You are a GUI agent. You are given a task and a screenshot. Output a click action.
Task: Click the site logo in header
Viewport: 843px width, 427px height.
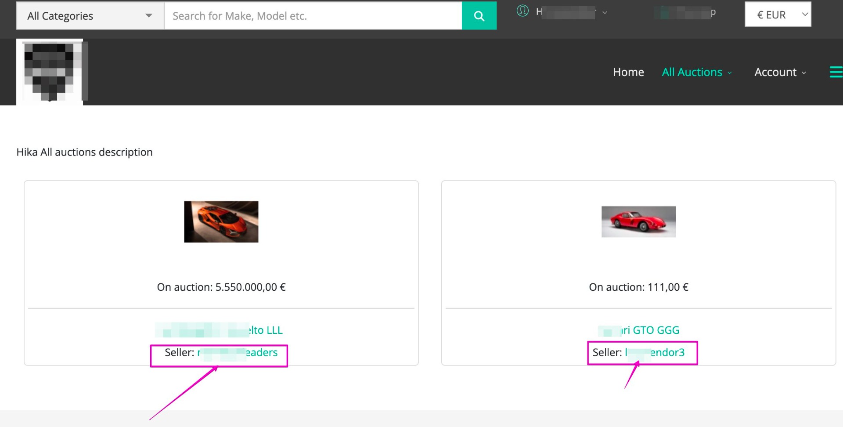pos(50,72)
